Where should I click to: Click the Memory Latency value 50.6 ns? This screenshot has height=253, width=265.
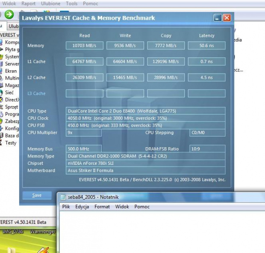click(206, 45)
